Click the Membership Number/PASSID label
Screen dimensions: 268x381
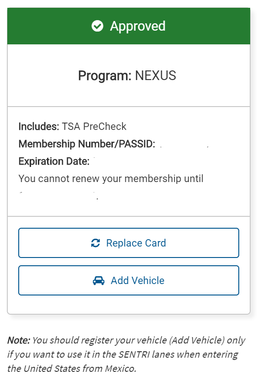(87, 144)
